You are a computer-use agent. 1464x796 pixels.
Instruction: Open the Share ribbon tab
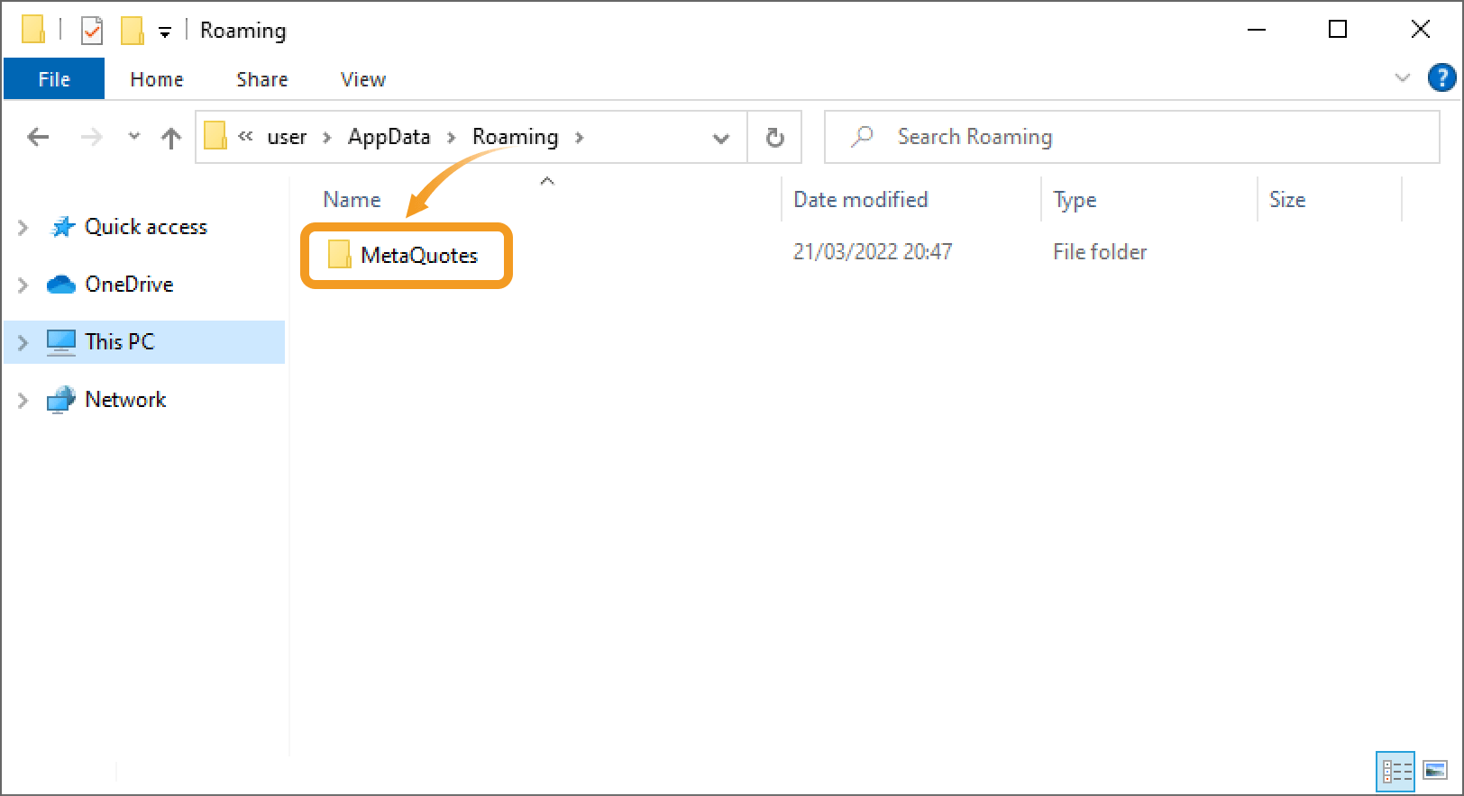click(x=261, y=79)
